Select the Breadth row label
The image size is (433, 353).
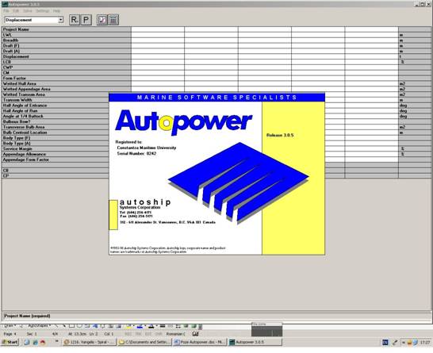[67, 40]
